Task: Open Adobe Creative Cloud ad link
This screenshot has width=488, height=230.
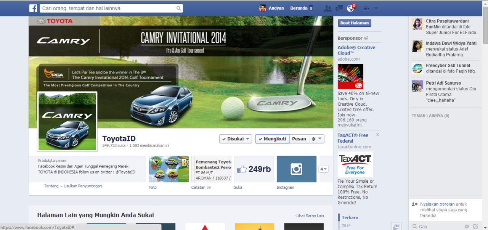Action: pyautogui.click(x=356, y=50)
